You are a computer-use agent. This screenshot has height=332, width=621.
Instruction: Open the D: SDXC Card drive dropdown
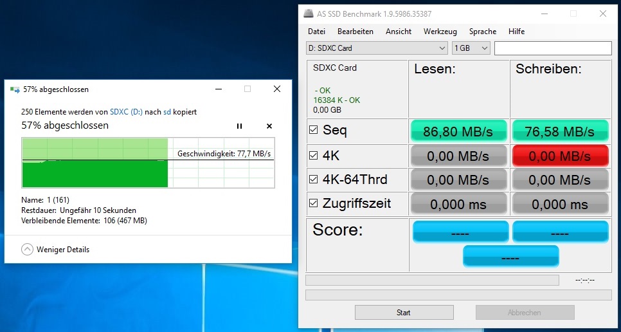coord(377,48)
